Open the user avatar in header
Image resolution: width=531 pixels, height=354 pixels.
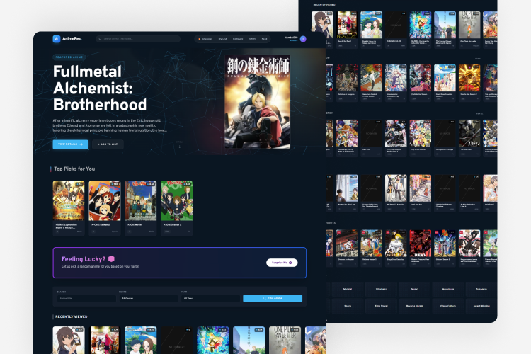303,39
